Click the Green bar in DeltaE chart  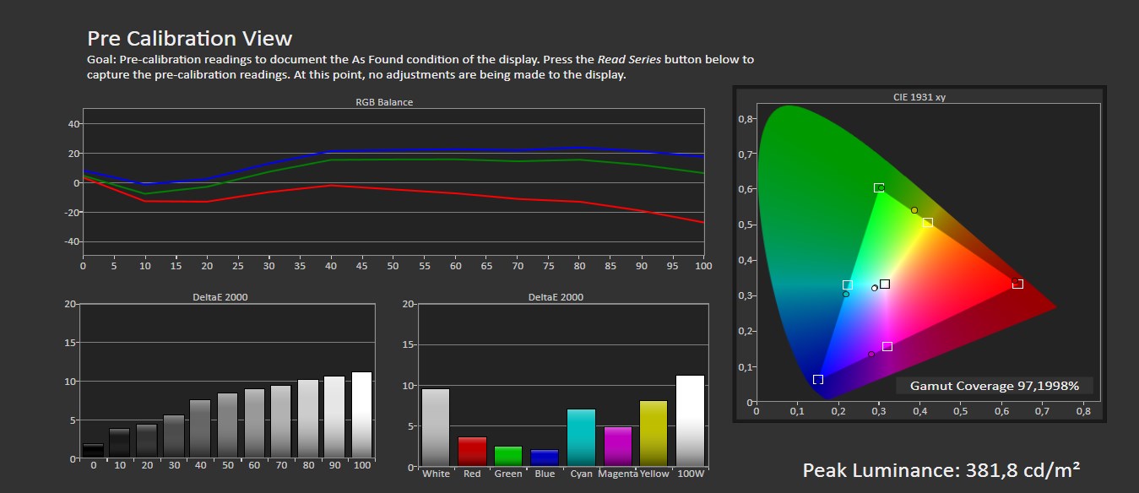coord(508,457)
